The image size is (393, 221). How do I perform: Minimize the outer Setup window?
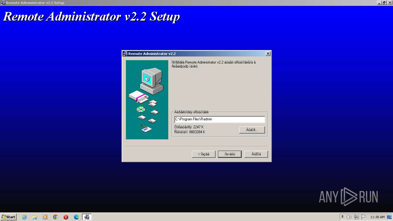[x=379, y=3]
